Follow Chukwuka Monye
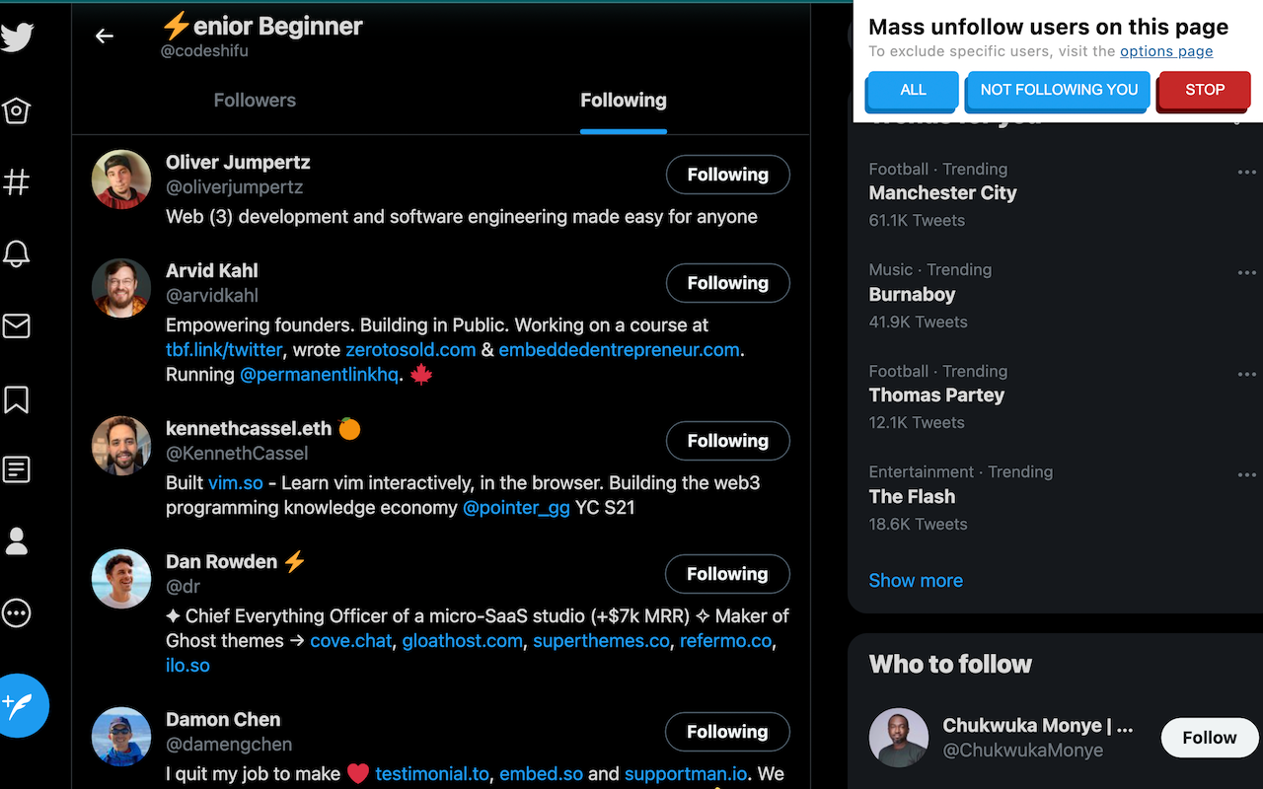The height and width of the screenshot is (789, 1263). click(x=1209, y=737)
